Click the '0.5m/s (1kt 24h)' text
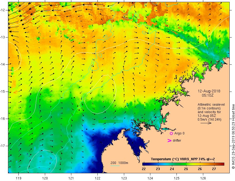Screen dimensions: 235x181 (x=209, y=120)
